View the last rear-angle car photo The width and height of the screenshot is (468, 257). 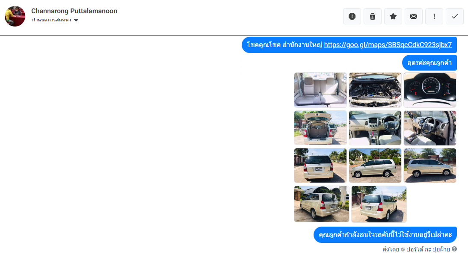coord(379,204)
